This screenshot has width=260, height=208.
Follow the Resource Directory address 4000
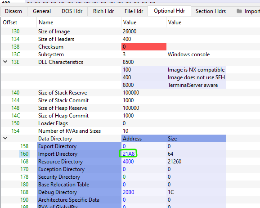[128, 162]
